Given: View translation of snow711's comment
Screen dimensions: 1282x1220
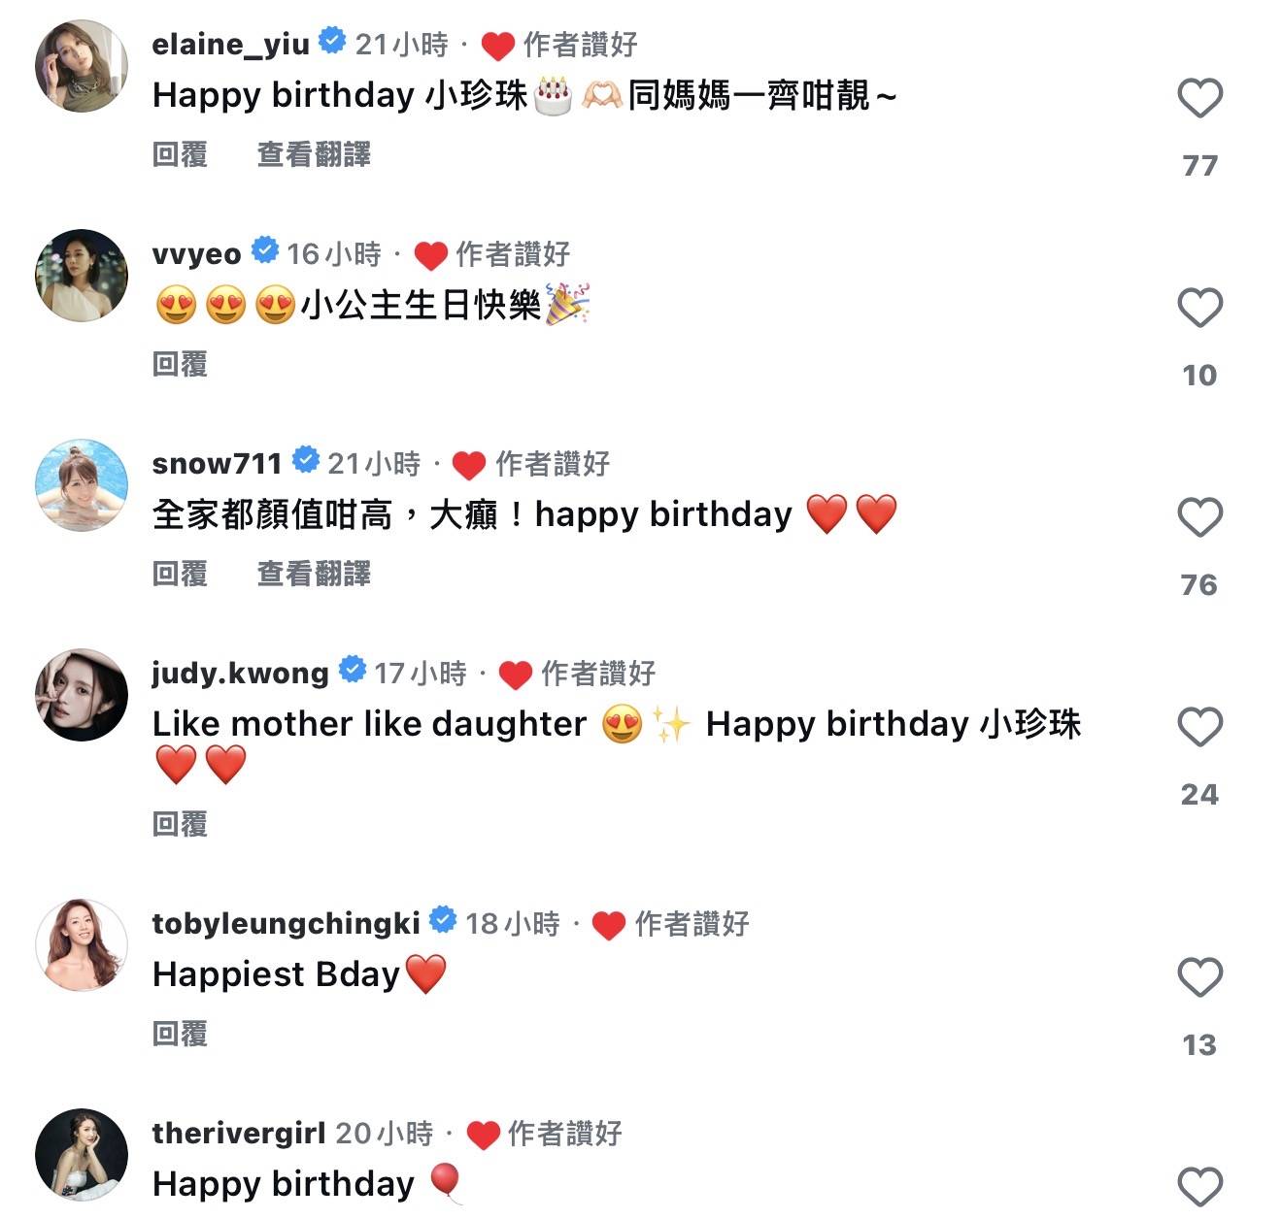Looking at the screenshot, I should [x=314, y=574].
